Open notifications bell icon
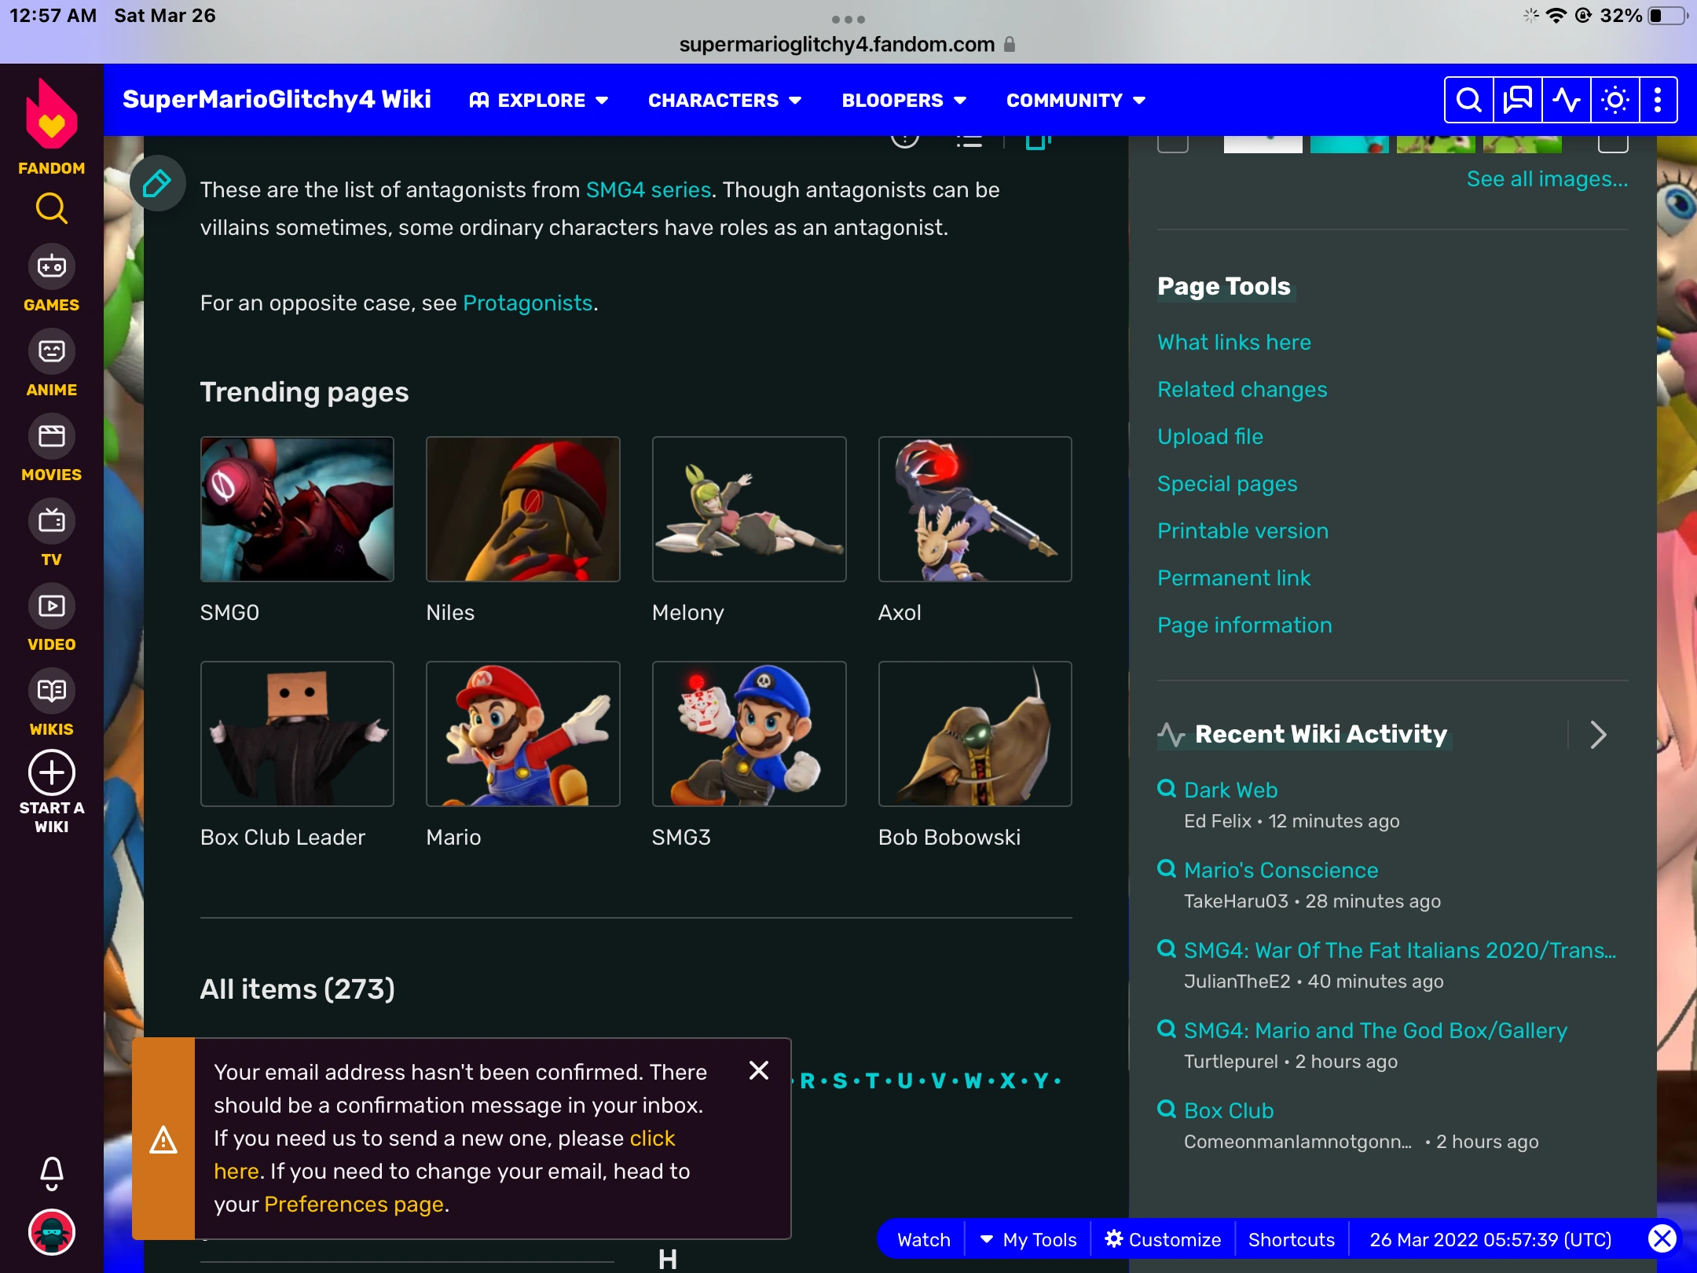The image size is (1697, 1273). (51, 1172)
